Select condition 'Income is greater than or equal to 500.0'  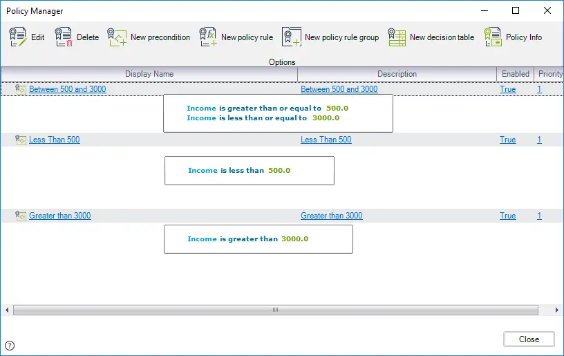point(267,109)
